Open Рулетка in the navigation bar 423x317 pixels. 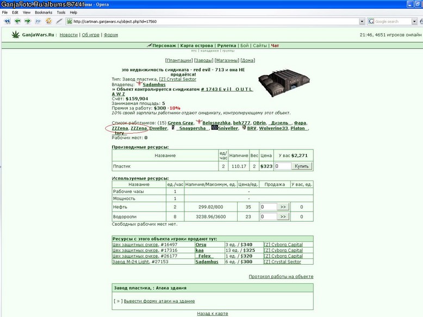point(227,46)
